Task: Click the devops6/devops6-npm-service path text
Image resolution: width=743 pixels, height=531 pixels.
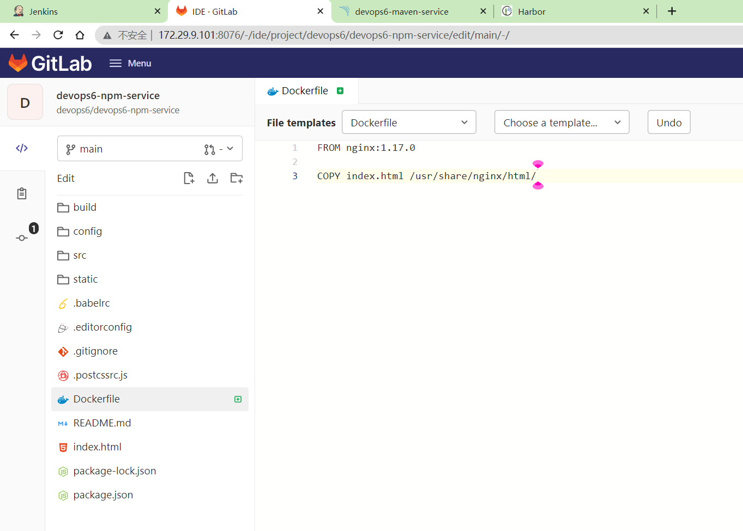Action: click(x=118, y=110)
